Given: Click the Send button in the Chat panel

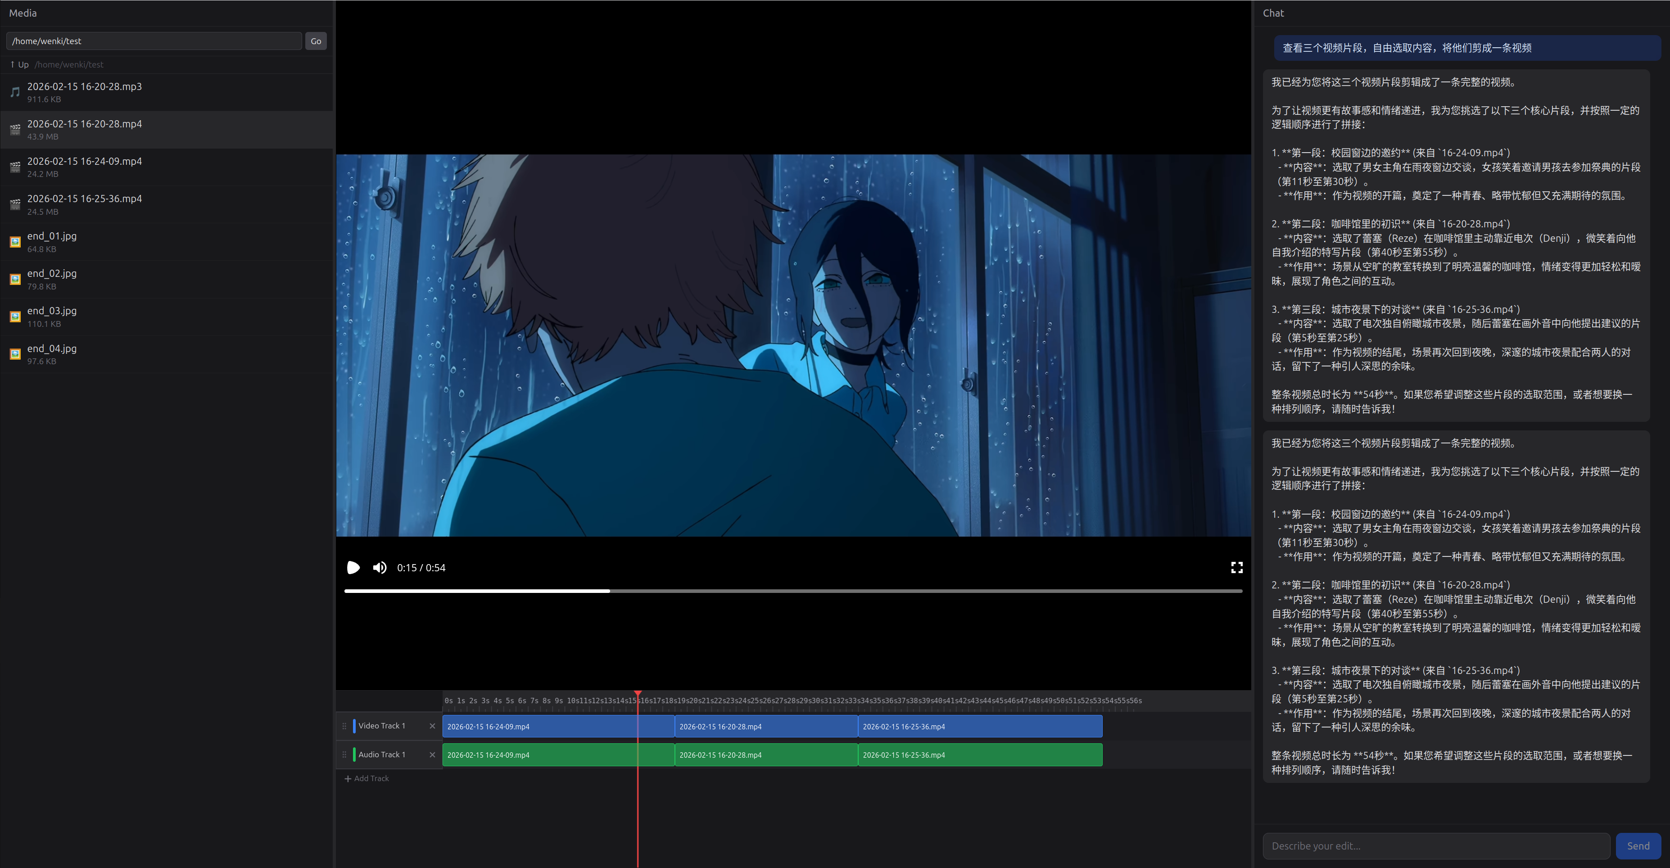Looking at the screenshot, I should click(1638, 845).
